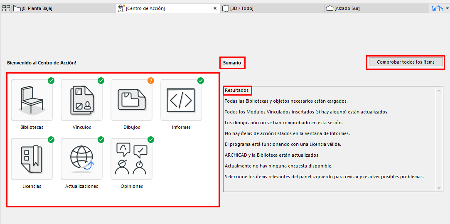
Task: Open the Opiniones people icon
Action: point(131,159)
